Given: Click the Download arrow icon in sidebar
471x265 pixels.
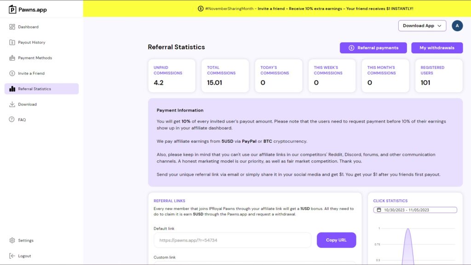Looking at the screenshot, I should tap(12, 104).
